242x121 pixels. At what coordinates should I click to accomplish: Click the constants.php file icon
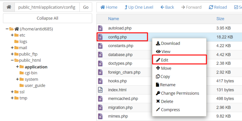[100, 46]
